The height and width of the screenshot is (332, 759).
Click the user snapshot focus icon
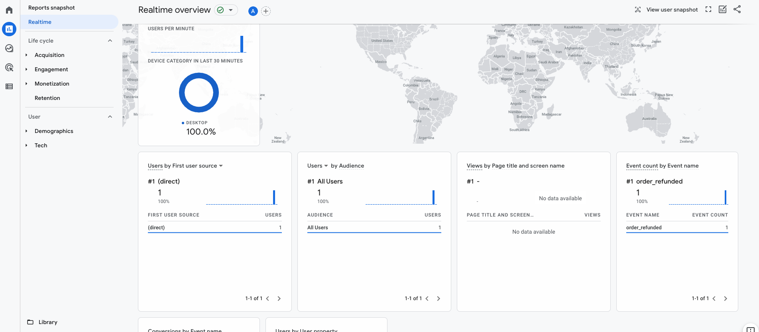click(x=638, y=10)
